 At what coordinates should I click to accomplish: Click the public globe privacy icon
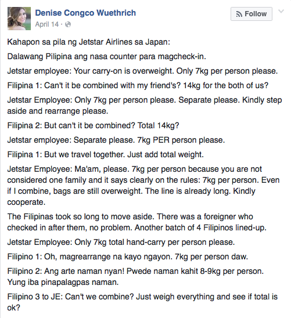[x=68, y=24]
